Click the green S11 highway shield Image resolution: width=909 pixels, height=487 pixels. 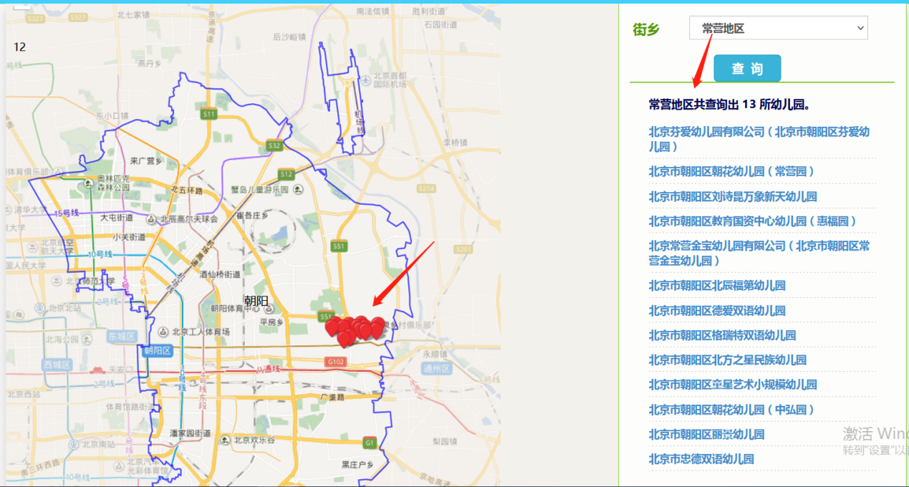208,113
